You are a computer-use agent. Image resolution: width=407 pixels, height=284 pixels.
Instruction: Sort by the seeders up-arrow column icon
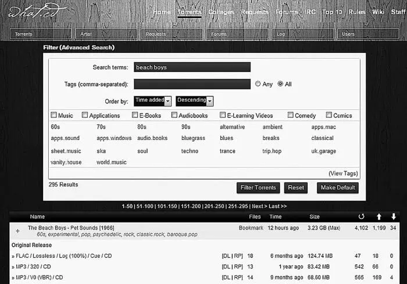pyautogui.click(x=379, y=217)
